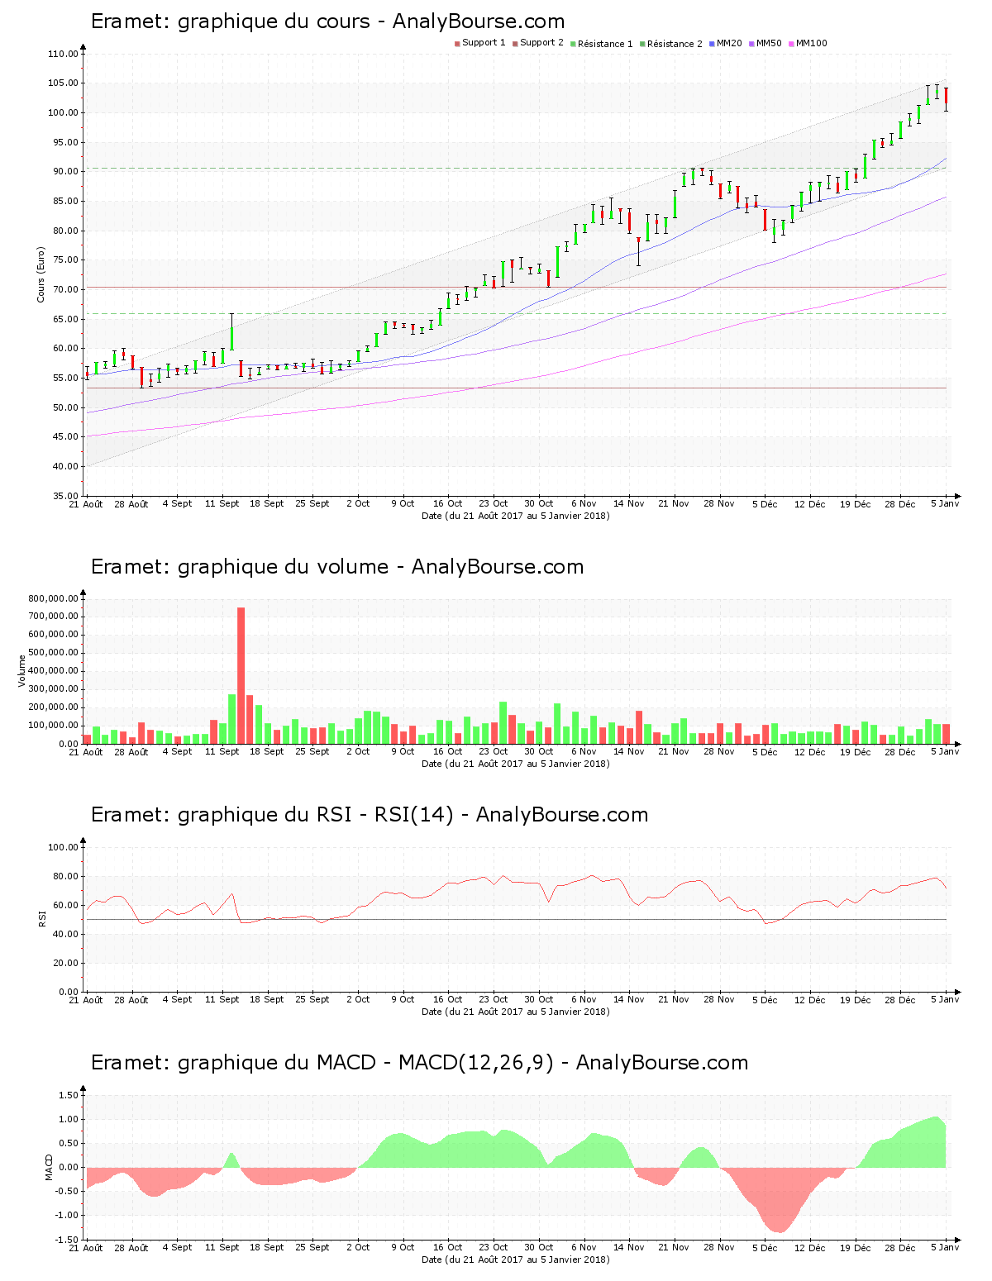Click the 1.50 MACD axis value
The height and width of the screenshot is (1281, 992).
(x=68, y=1095)
